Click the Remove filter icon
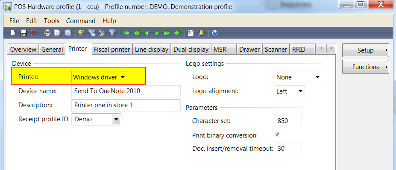 pyautogui.click(x=112, y=33)
